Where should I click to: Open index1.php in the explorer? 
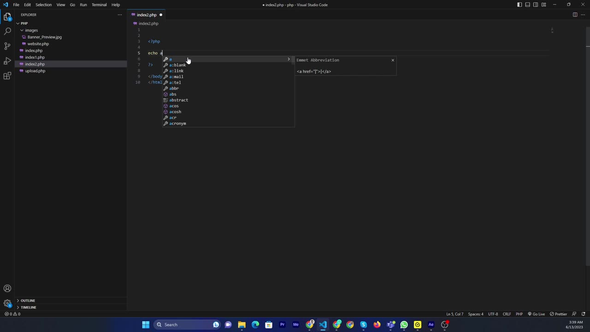click(35, 57)
